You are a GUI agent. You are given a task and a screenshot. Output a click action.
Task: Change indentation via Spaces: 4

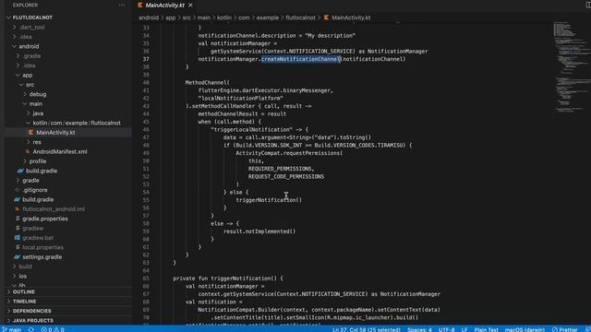(419, 329)
